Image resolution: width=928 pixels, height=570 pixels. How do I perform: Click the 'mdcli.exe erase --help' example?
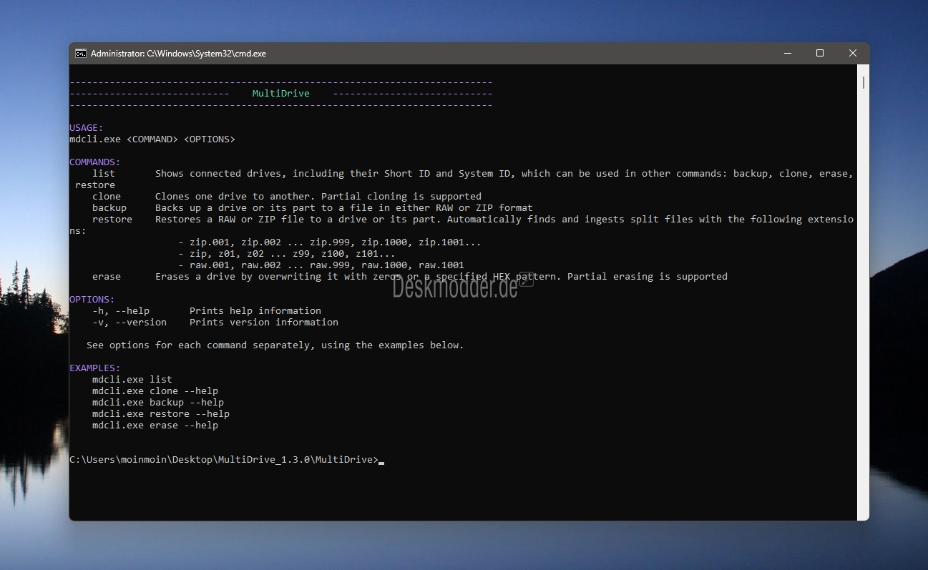pos(155,426)
